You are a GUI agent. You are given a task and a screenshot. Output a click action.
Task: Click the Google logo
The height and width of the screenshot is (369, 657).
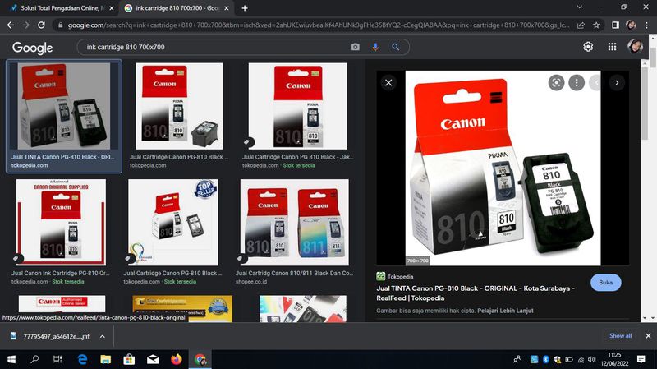(32, 48)
